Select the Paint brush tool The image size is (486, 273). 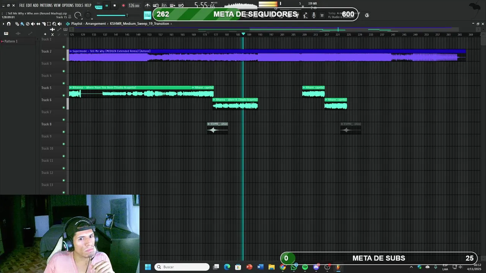[x=22, y=24]
